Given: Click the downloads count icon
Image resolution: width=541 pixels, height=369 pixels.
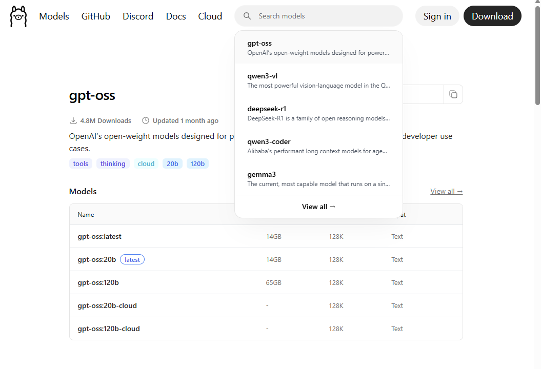Looking at the screenshot, I should click(73, 121).
